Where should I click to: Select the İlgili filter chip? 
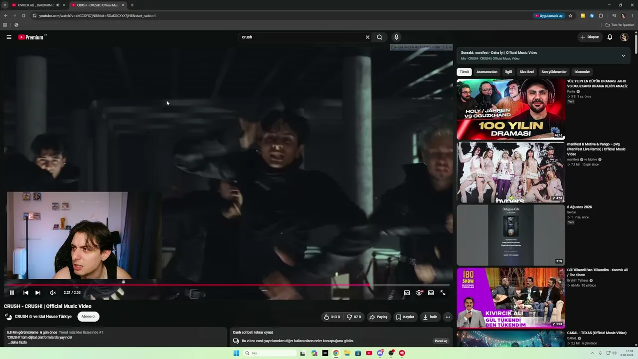pos(508,72)
